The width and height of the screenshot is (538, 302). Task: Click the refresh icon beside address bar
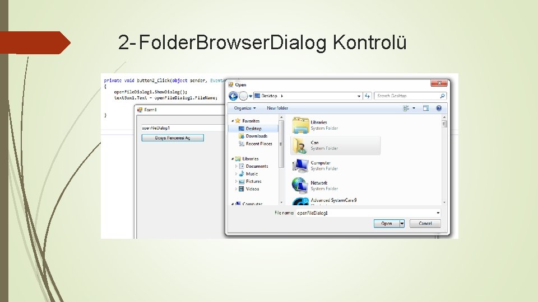pyautogui.click(x=367, y=96)
